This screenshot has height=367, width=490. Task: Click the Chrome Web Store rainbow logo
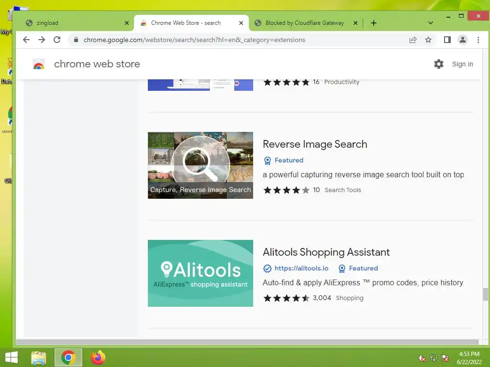(x=39, y=64)
